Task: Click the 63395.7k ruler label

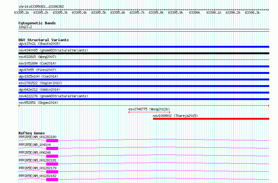Action: click(x=137, y=13)
